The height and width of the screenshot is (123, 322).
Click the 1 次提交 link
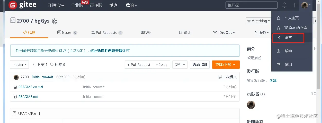(x=230, y=77)
